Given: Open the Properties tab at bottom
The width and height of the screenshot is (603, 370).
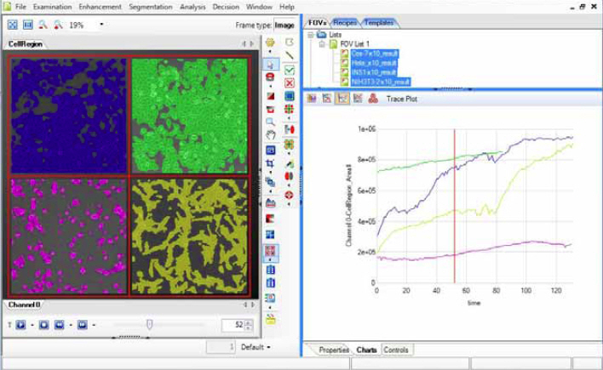Looking at the screenshot, I should point(333,350).
